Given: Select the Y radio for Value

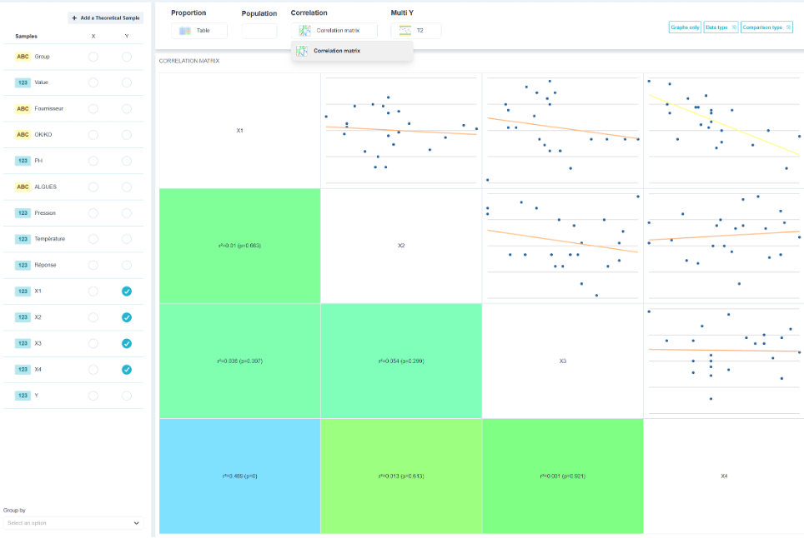Looking at the screenshot, I should coord(127,82).
